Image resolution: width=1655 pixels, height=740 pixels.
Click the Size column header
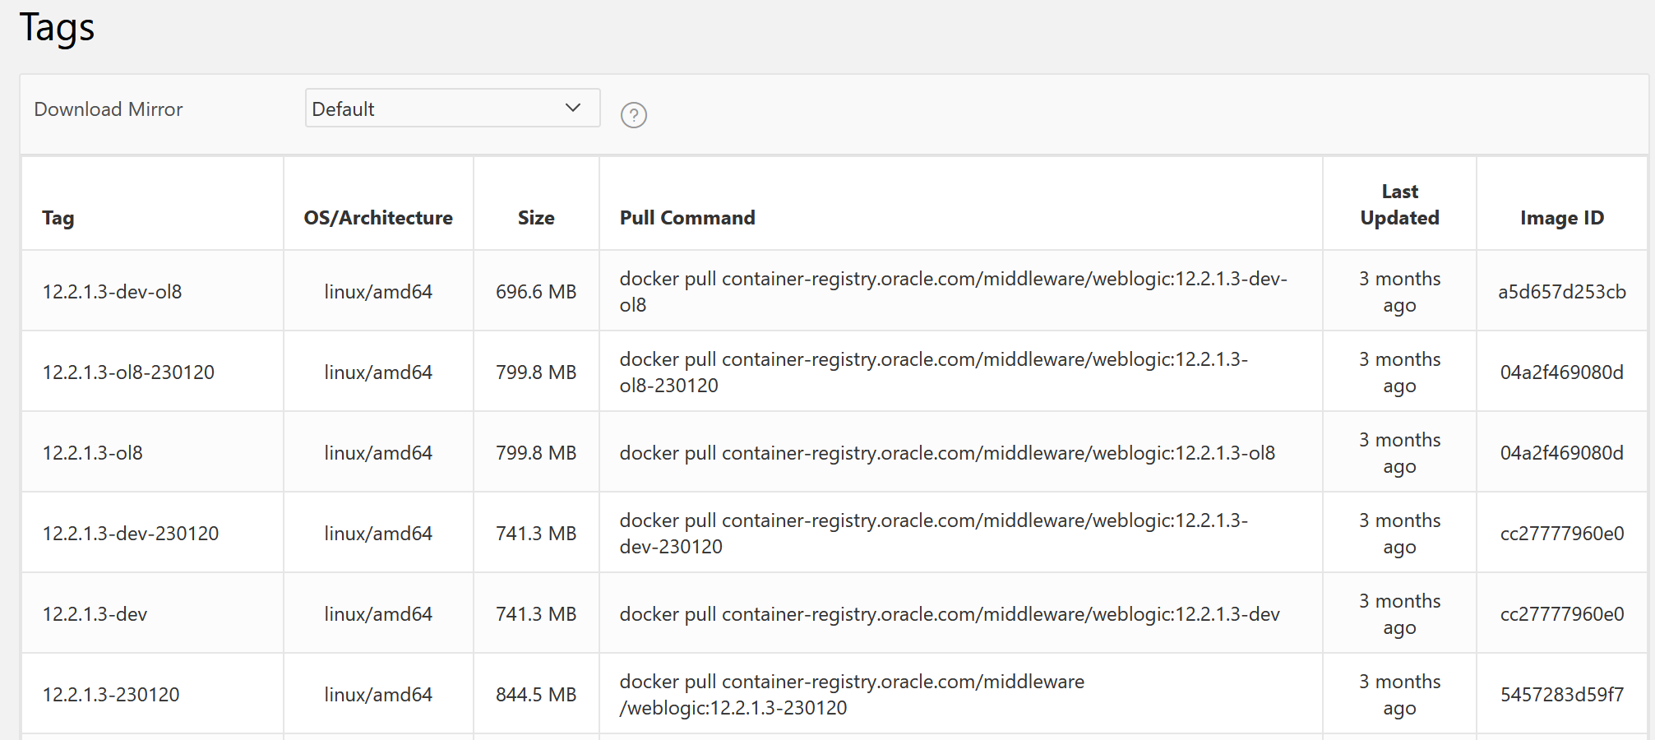(x=536, y=218)
